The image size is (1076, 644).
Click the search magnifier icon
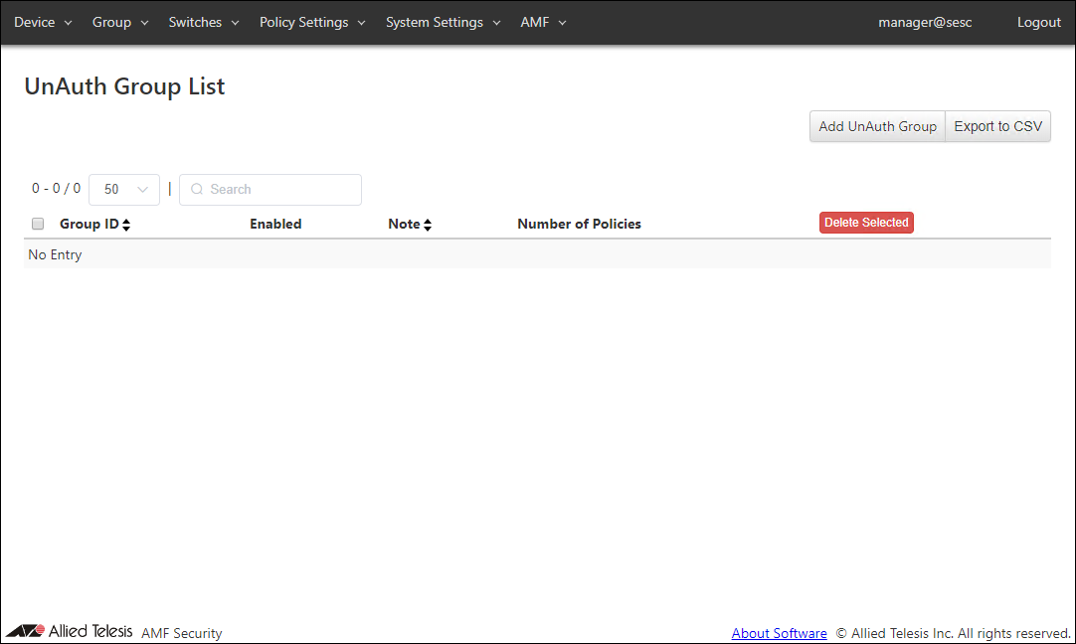(197, 190)
